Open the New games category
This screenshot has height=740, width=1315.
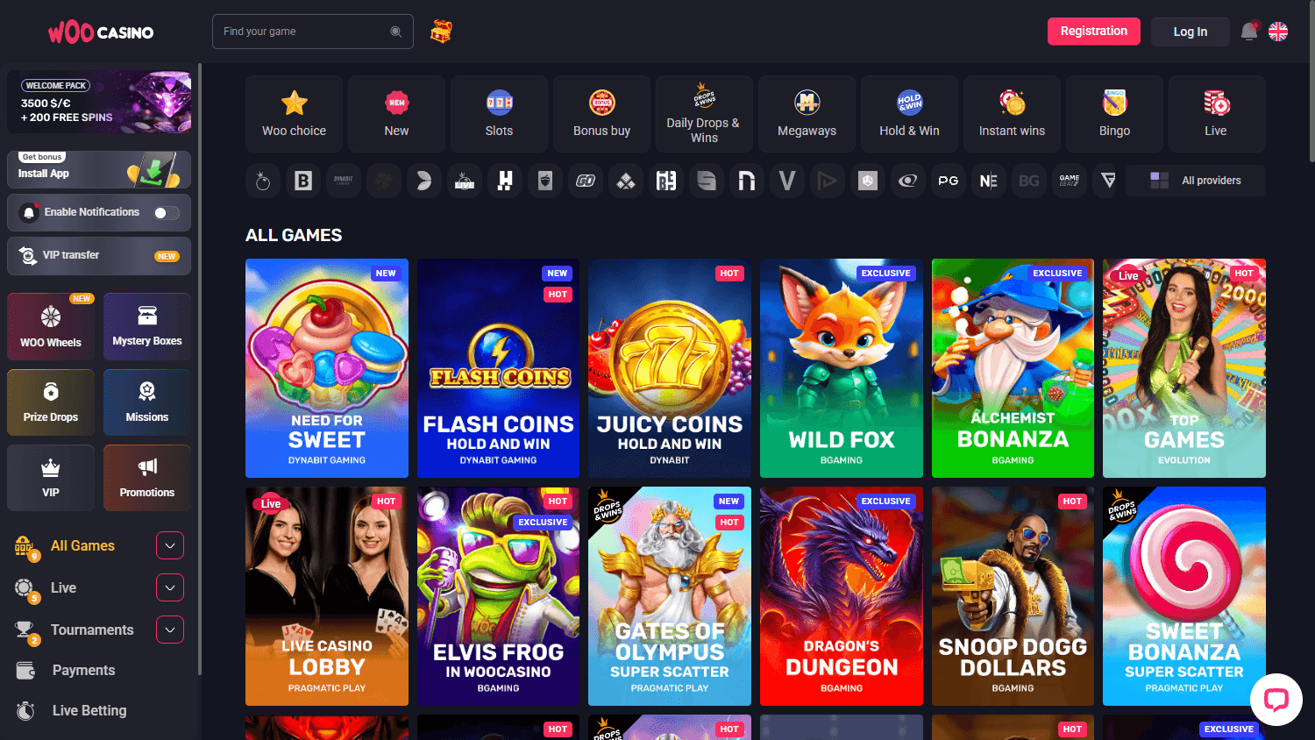point(396,114)
